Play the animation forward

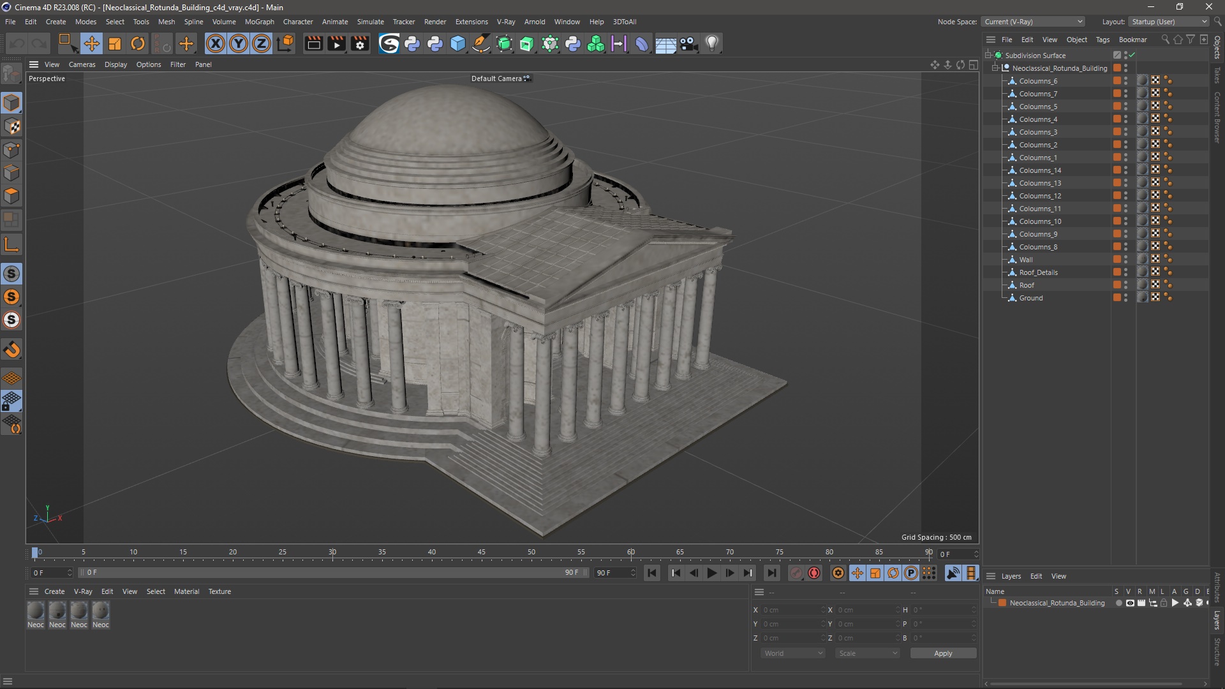pos(711,573)
